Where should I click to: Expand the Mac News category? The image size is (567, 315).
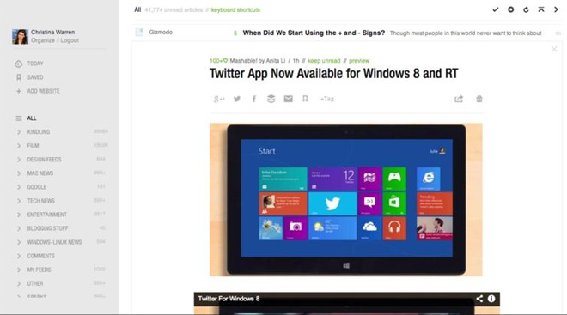[19, 173]
